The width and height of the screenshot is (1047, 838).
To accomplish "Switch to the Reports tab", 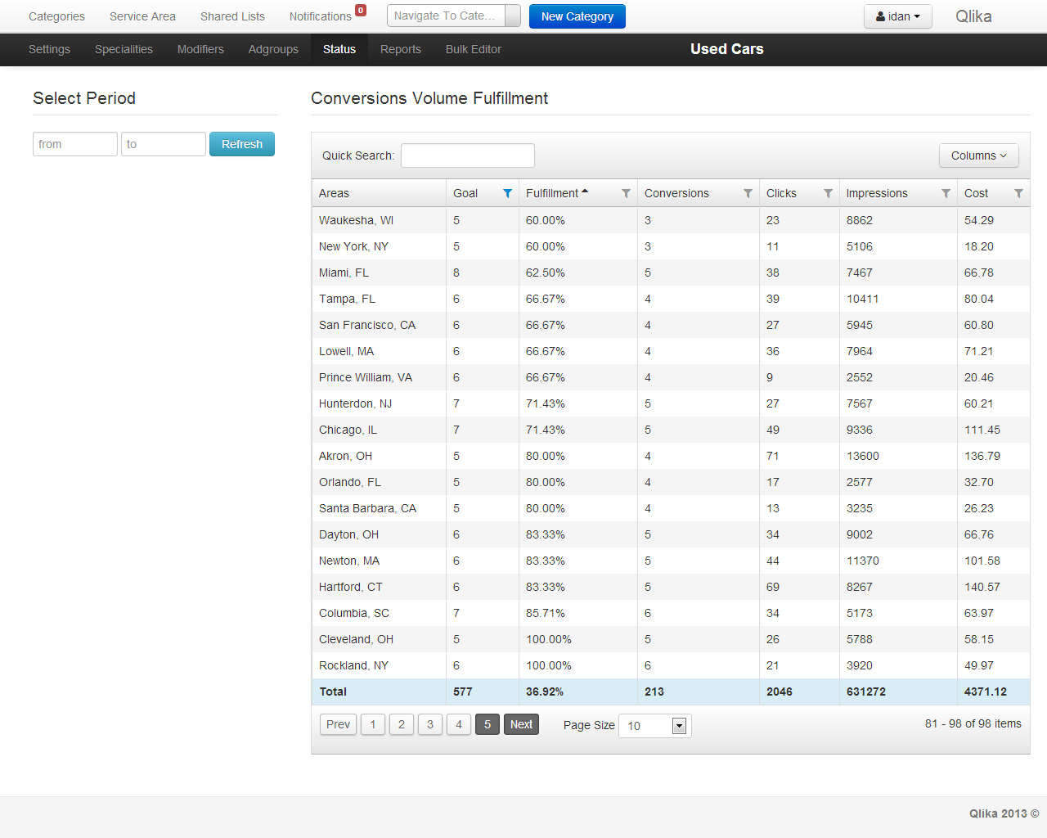I will click(x=400, y=49).
